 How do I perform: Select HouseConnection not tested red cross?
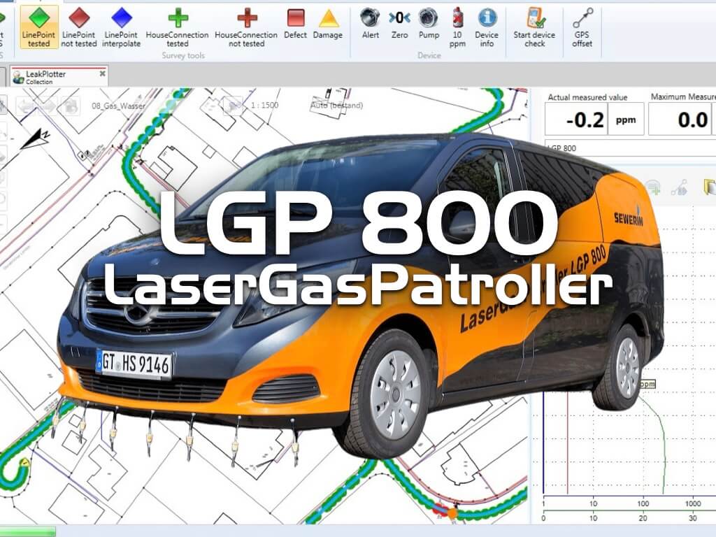pos(246,27)
